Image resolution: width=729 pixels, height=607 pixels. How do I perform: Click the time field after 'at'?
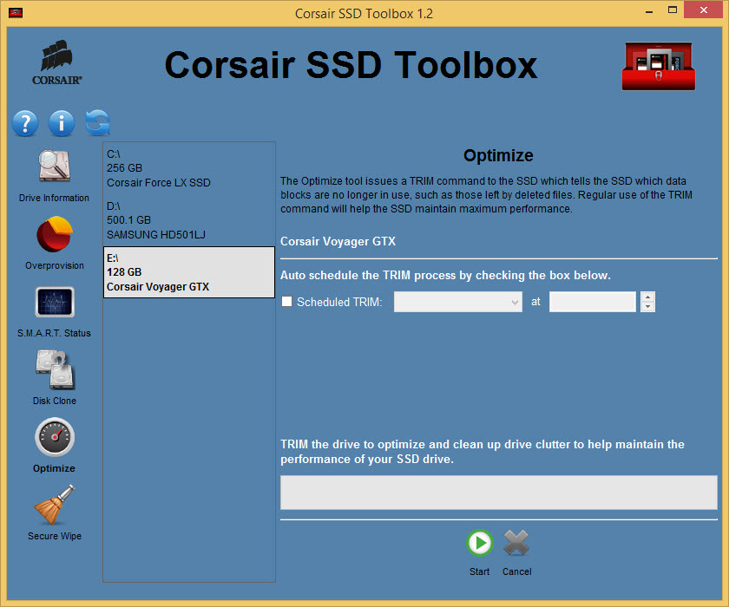coord(592,302)
